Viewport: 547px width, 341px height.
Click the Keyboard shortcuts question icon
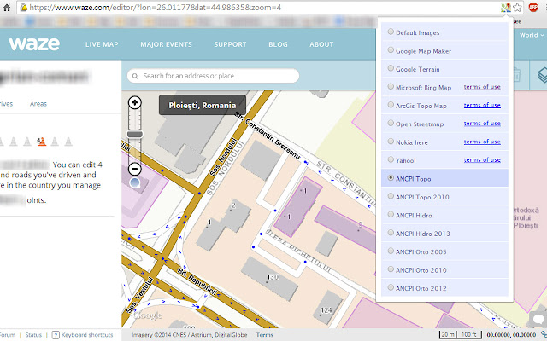pos(56,335)
